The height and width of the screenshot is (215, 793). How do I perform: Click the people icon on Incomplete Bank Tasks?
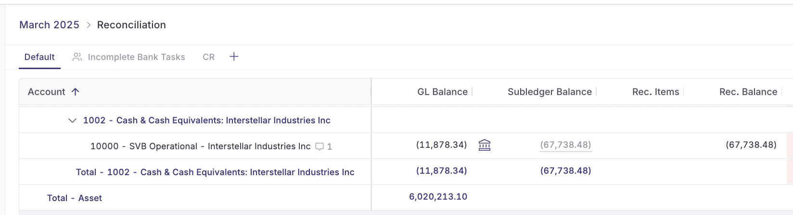[77, 57]
